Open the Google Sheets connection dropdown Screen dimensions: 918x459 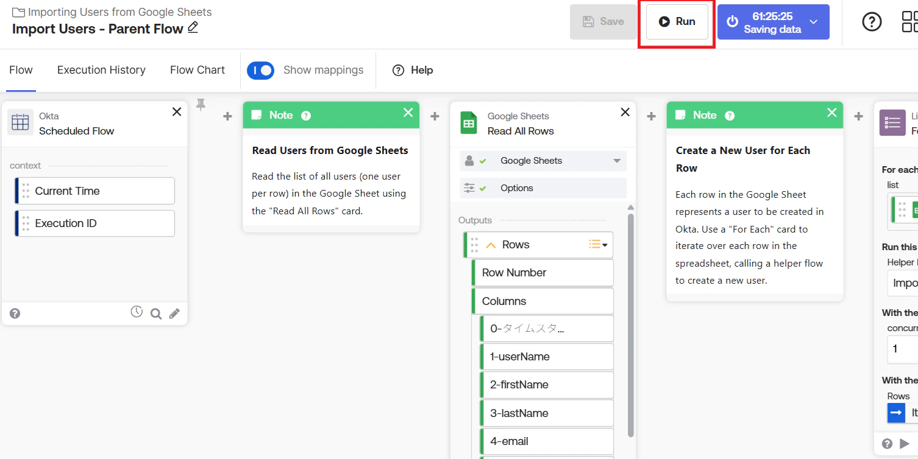pyautogui.click(x=543, y=161)
